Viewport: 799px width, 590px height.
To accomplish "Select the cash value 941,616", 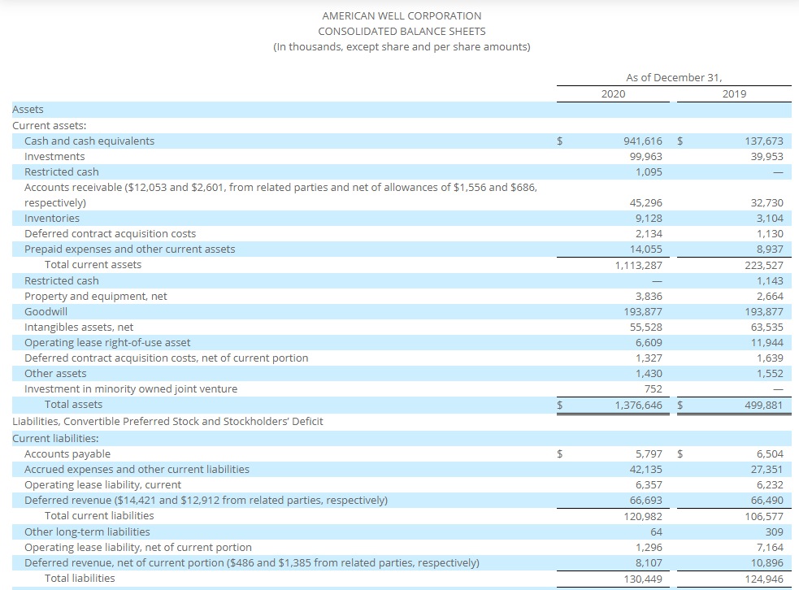I will pos(643,141).
